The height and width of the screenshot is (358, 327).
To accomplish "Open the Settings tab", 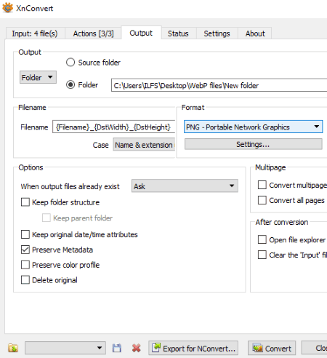I will click(x=217, y=33).
